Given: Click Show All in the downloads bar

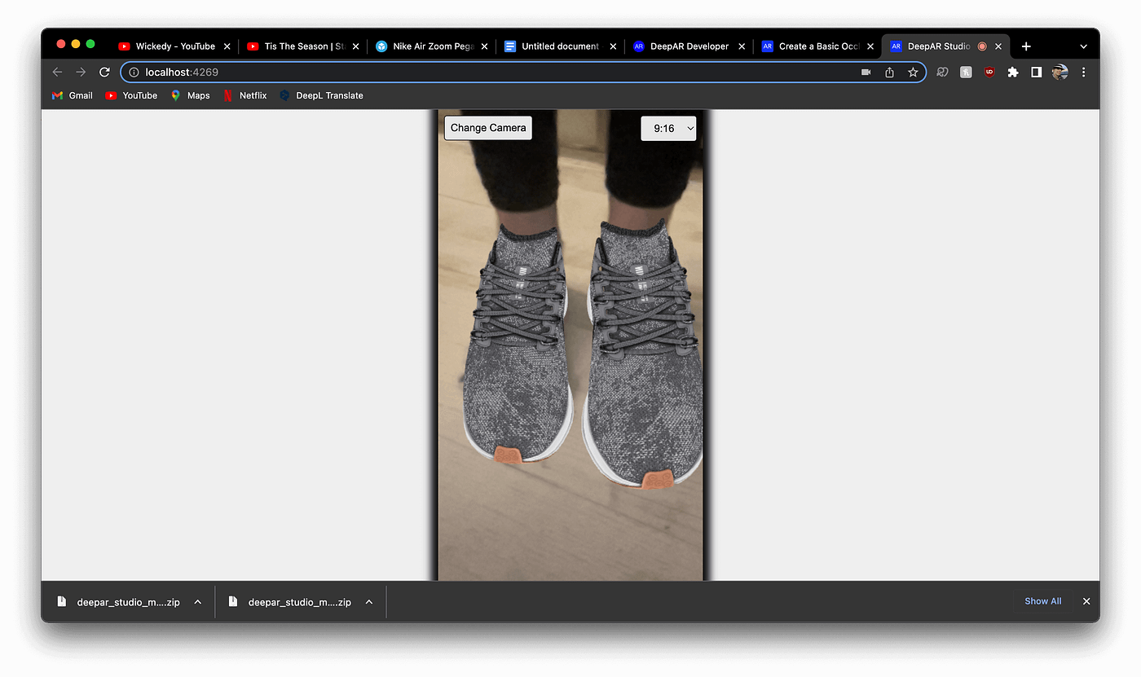Looking at the screenshot, I should [1042, 601].
